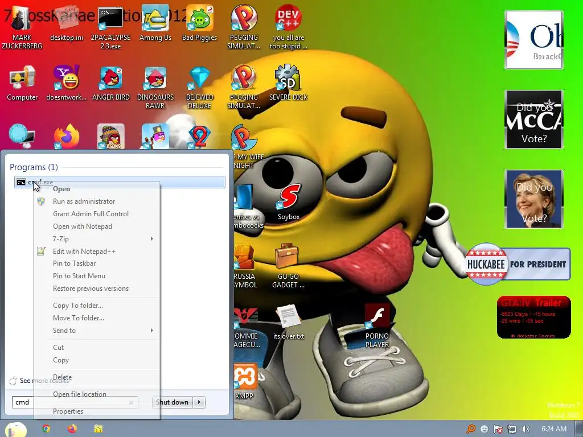Click the Hillary 'Did you Vote?' gadget
The image size is (583, 437).
[x=534, y=199]
